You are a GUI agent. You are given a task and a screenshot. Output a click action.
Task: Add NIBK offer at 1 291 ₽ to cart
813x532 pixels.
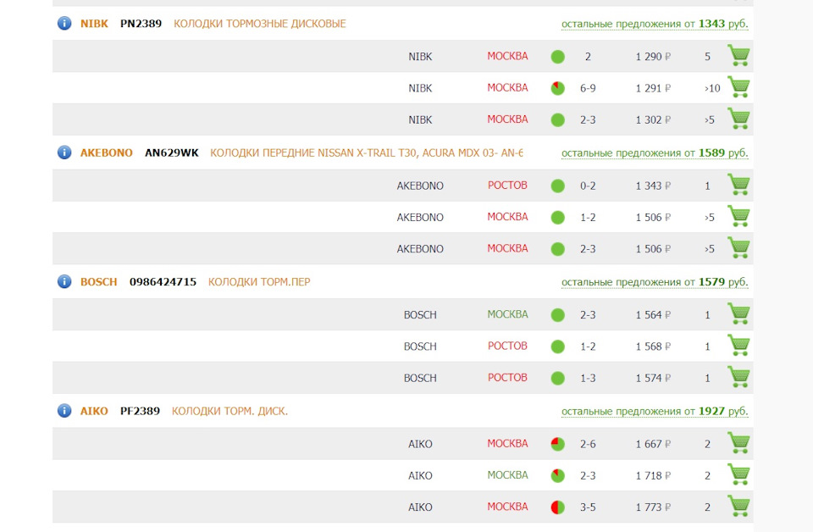738,87
